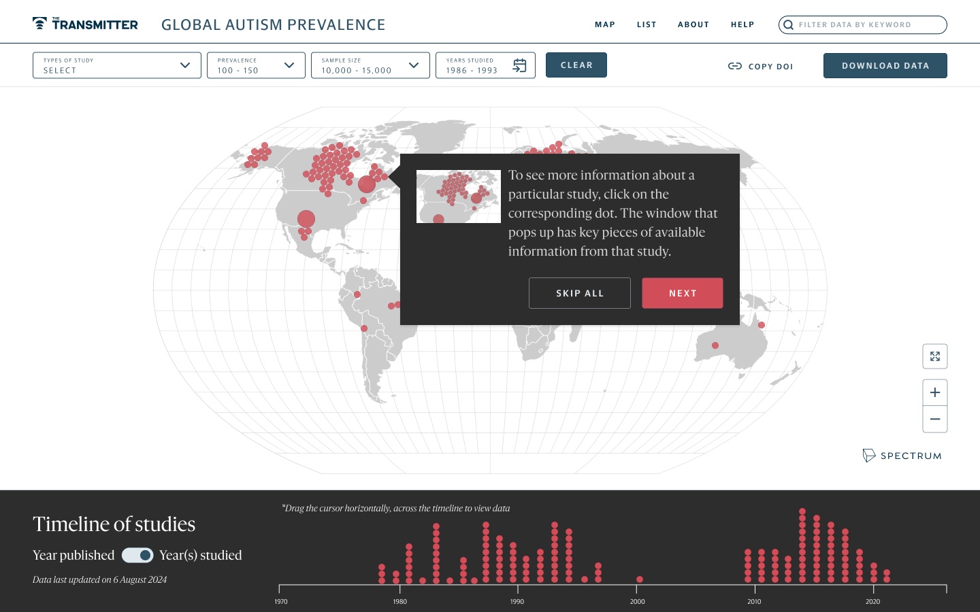Click The Transmitter logo

(x=85, y=24)
